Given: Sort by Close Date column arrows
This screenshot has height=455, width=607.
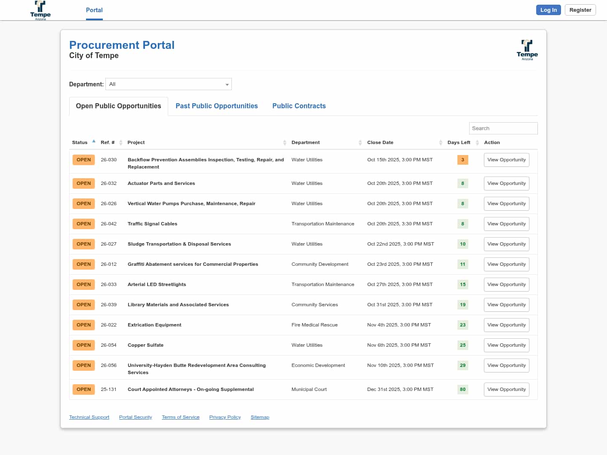Looking at the screenshot, I should 440,143.
